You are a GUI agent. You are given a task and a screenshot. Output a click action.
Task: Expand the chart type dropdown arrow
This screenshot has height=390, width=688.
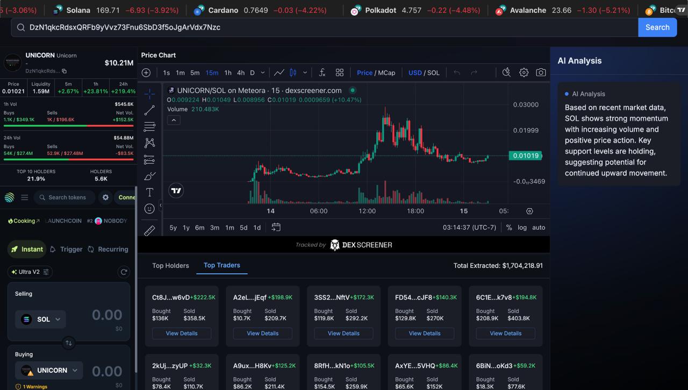pos(305,73)
